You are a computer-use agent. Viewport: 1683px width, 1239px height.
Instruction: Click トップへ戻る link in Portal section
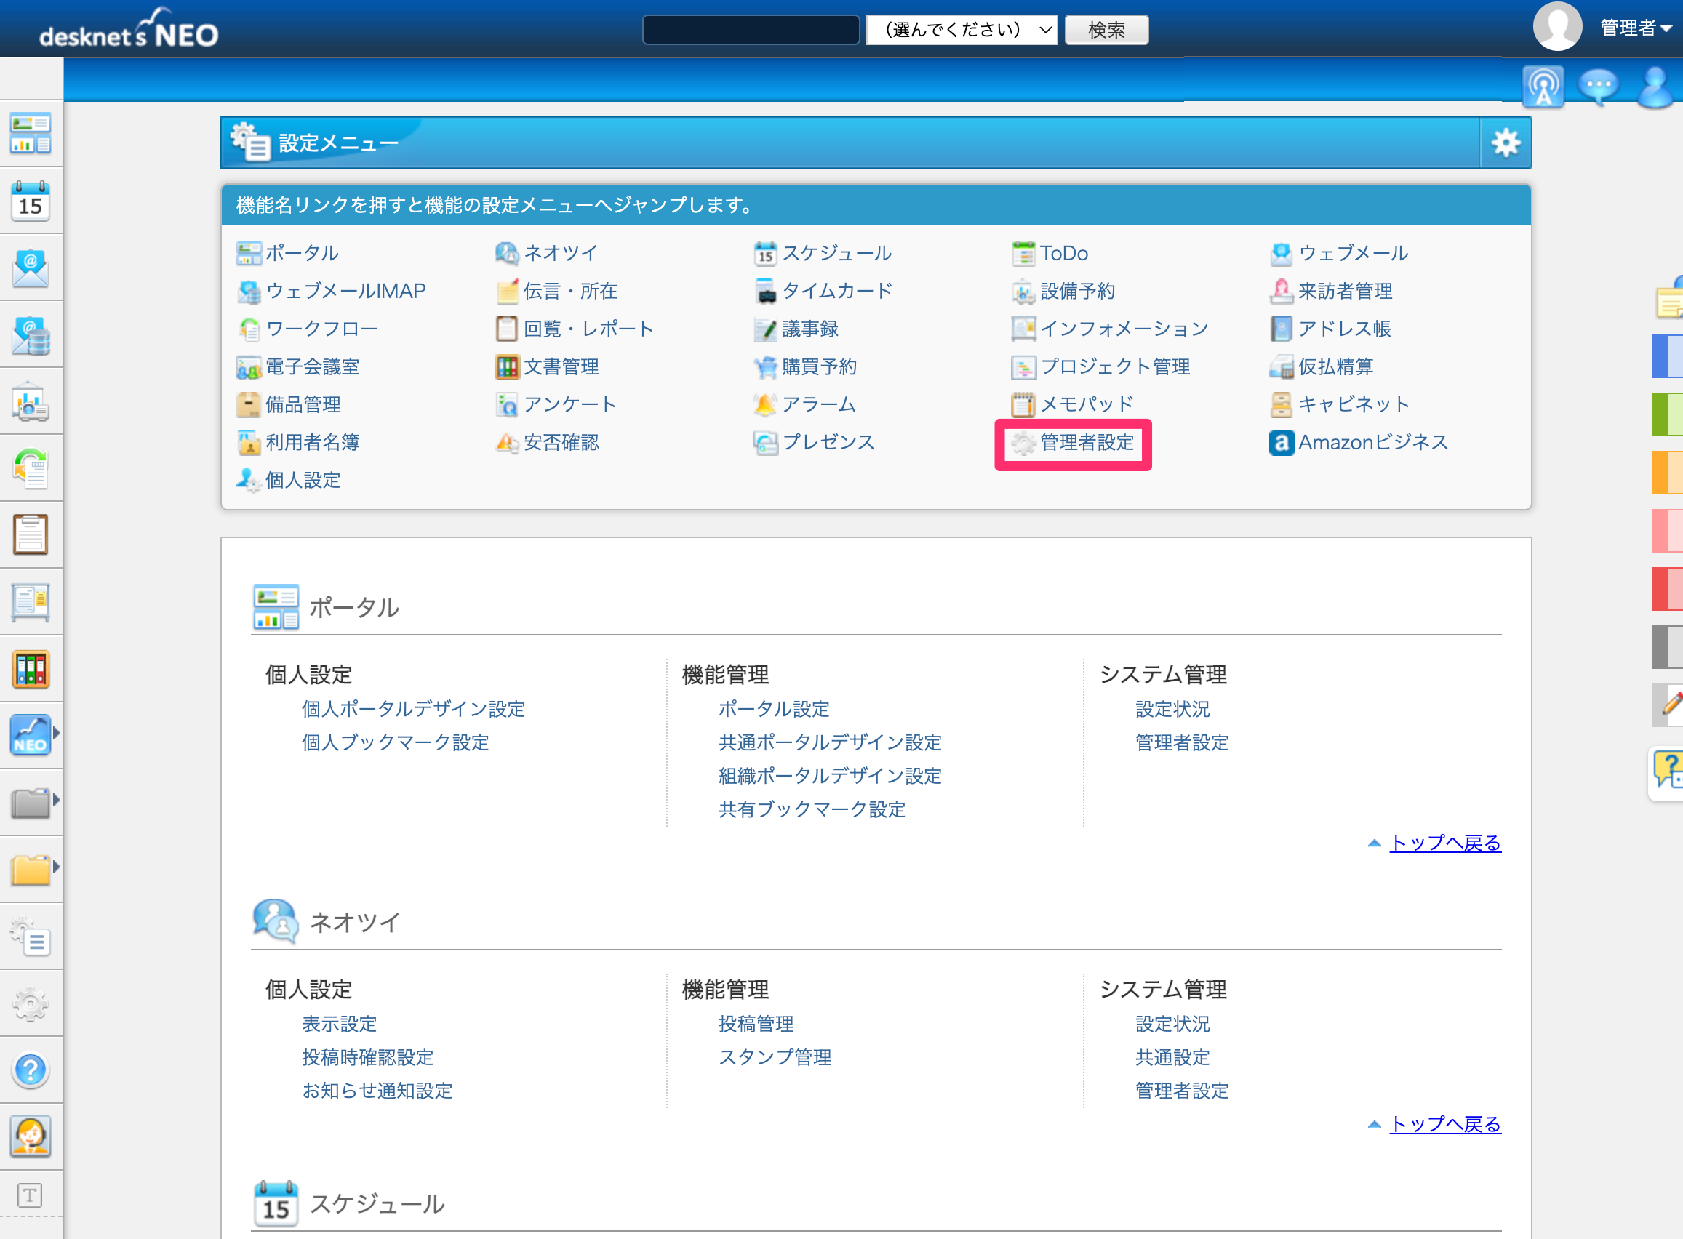(x=1445, y=842)
